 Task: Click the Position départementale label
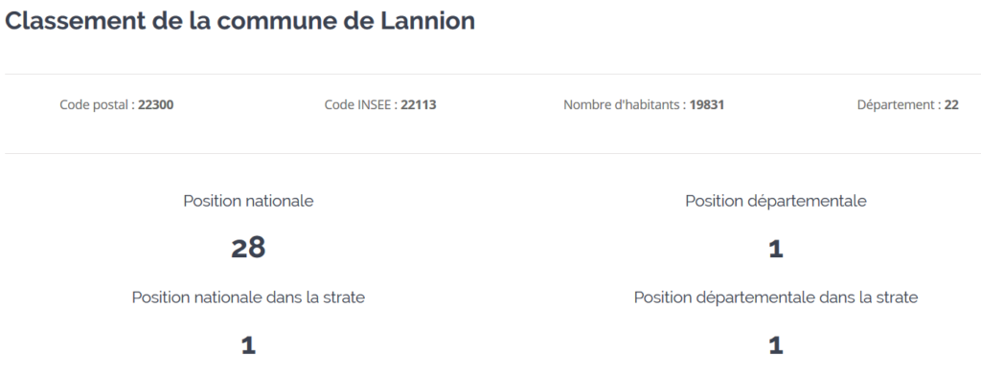click(776, 201)
